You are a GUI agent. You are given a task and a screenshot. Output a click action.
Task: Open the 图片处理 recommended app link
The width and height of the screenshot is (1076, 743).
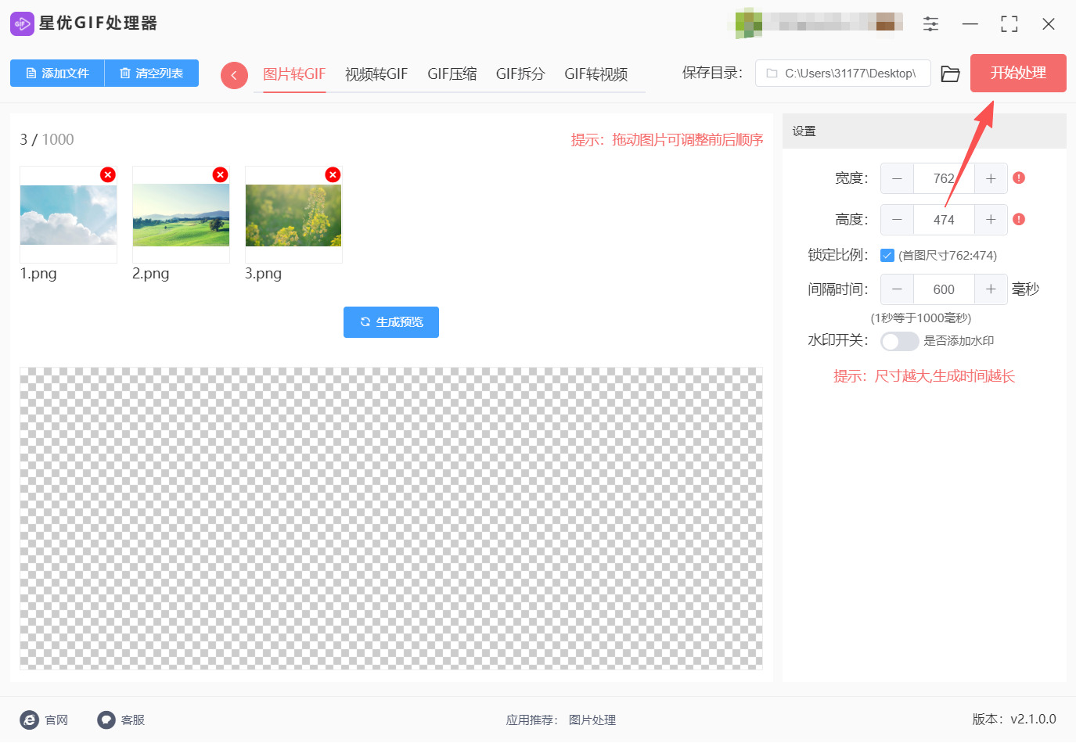592,720
